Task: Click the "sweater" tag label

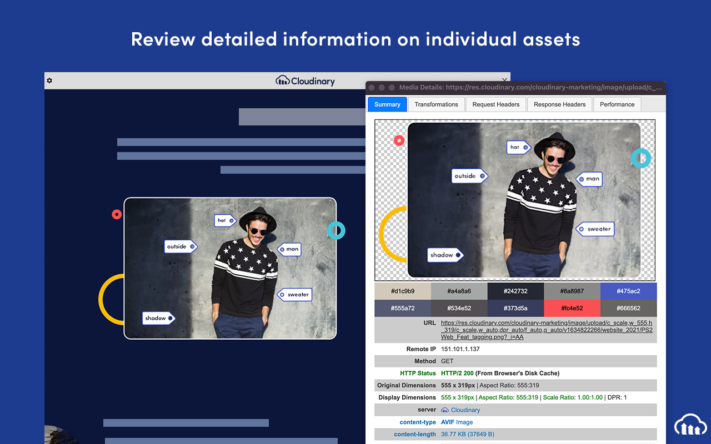Action: [595, 229]
